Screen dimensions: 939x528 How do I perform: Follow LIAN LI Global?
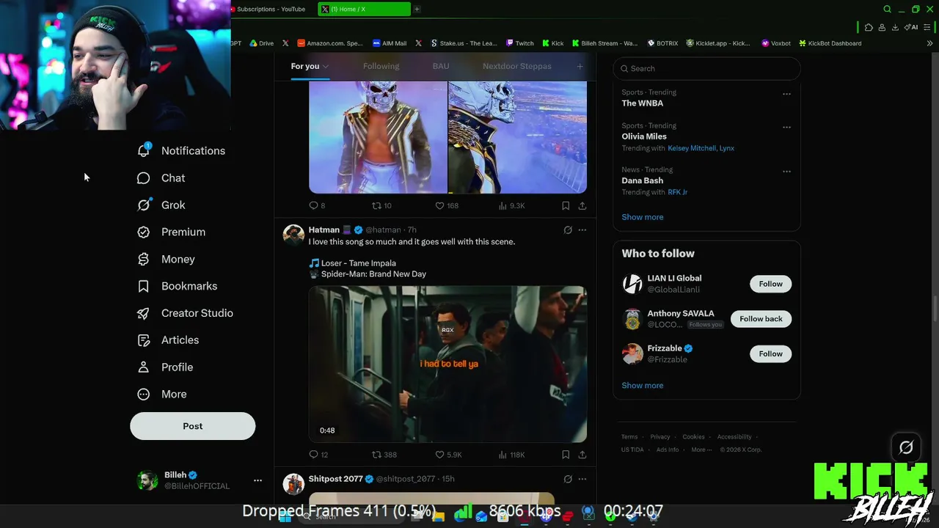click(x=770, y=284)
